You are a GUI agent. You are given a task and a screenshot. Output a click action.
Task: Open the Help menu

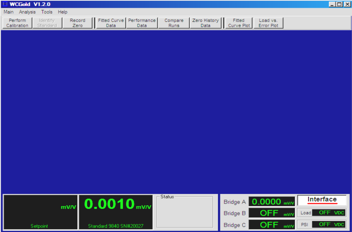(62, 12)
